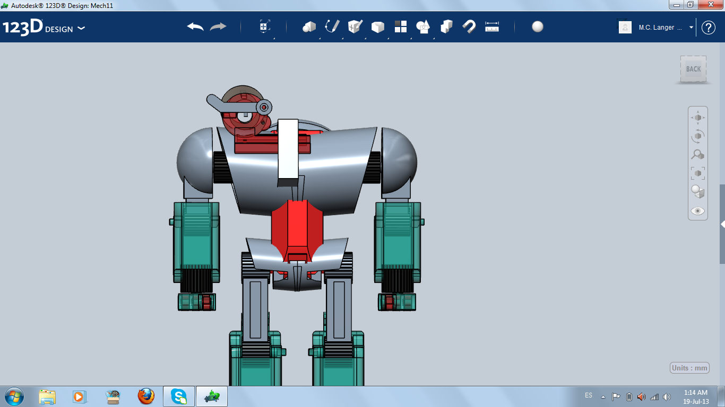
Task: Open the Help question mark
Action: (709, 28)
